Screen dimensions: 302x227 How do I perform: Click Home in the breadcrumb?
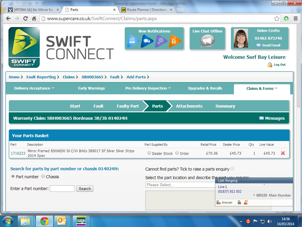14,77
